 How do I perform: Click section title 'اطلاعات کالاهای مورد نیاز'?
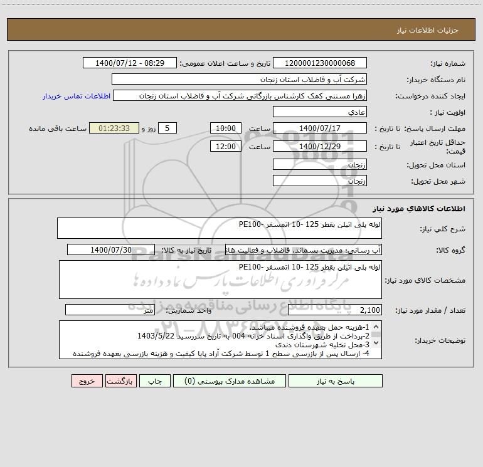(419, 209)
